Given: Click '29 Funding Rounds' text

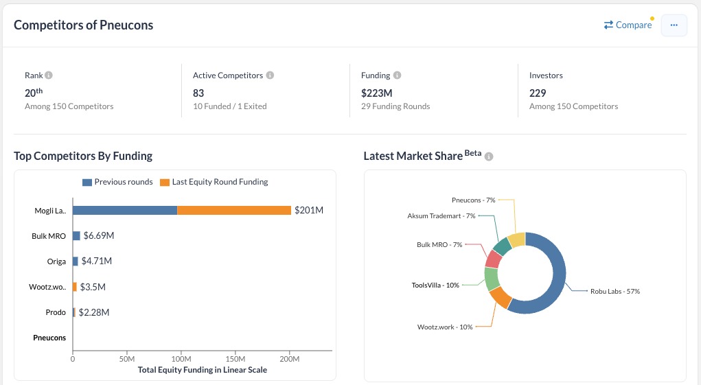Looking at the screenshot, I should [395, 106].
